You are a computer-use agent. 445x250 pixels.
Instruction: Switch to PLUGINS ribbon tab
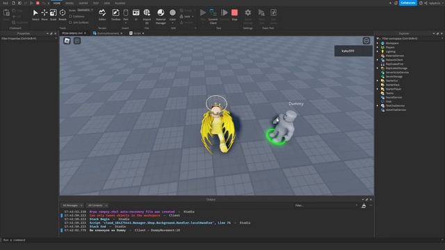tap(120, 3)
